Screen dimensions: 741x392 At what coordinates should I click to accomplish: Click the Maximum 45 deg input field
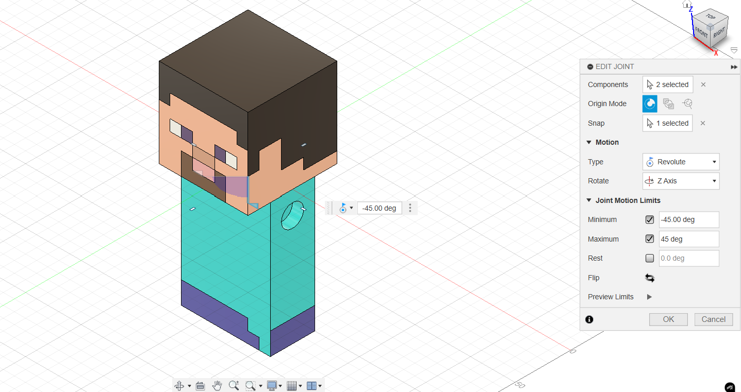pyautogui.click(x=689, y=239)
